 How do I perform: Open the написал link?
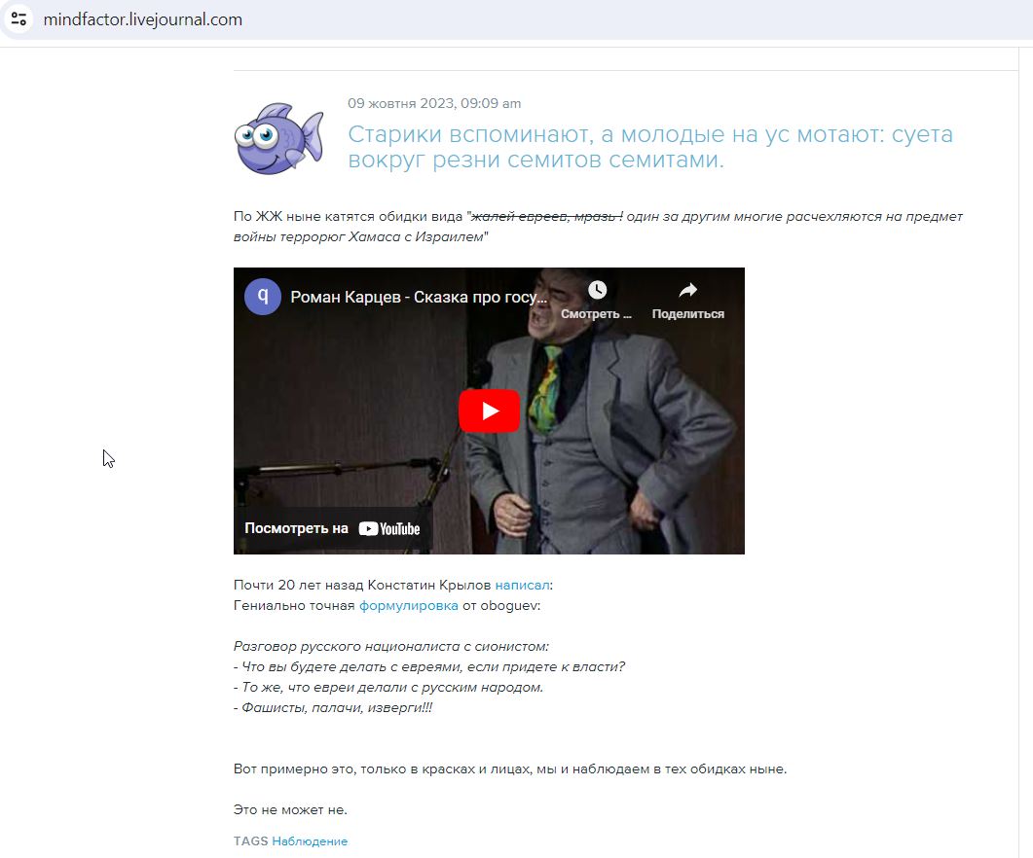pyautogui.click(x=522, y=585)
